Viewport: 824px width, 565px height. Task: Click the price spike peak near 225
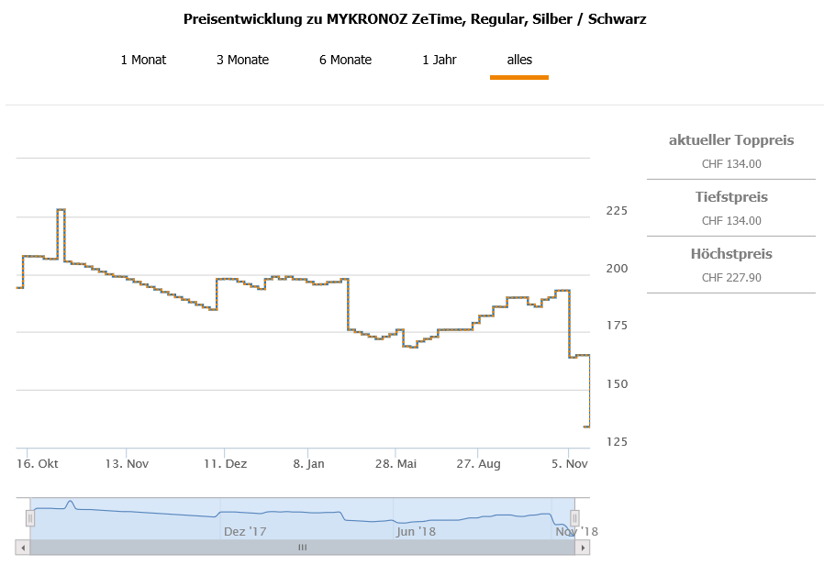click(x=61, y=210)
